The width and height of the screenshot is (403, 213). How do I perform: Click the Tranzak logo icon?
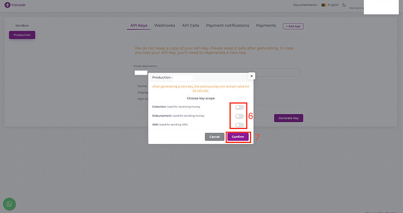pyautogui.click(x=7, y=5)
